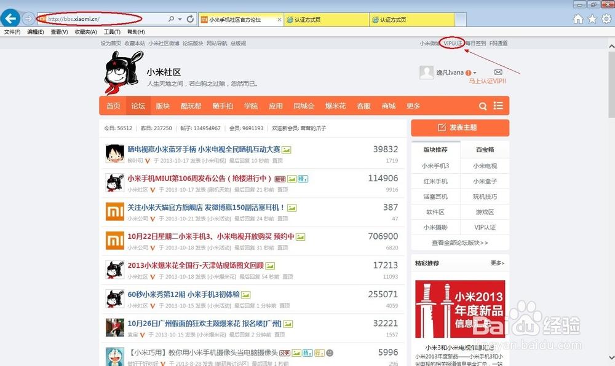Screen dimensions: 615x366
Task: Open the browser Home icon
Action: 578,19
